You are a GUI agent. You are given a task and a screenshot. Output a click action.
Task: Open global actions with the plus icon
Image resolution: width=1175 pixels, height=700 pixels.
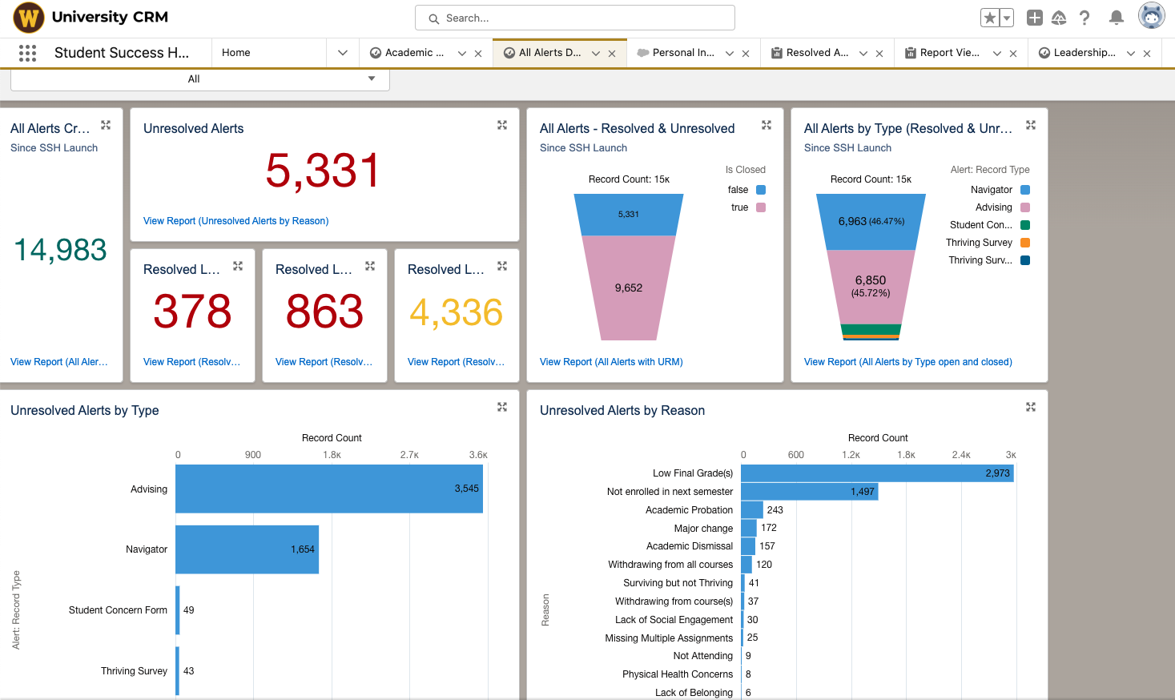(x=1034, y=16)
